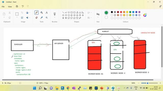Expand the Selection options arrow

click(17, 17)
